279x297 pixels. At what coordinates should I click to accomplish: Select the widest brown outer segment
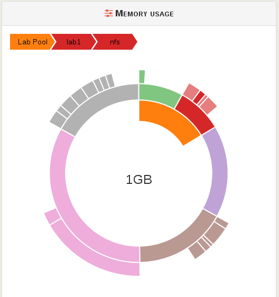pyautogui.click(x=215, y=233)
